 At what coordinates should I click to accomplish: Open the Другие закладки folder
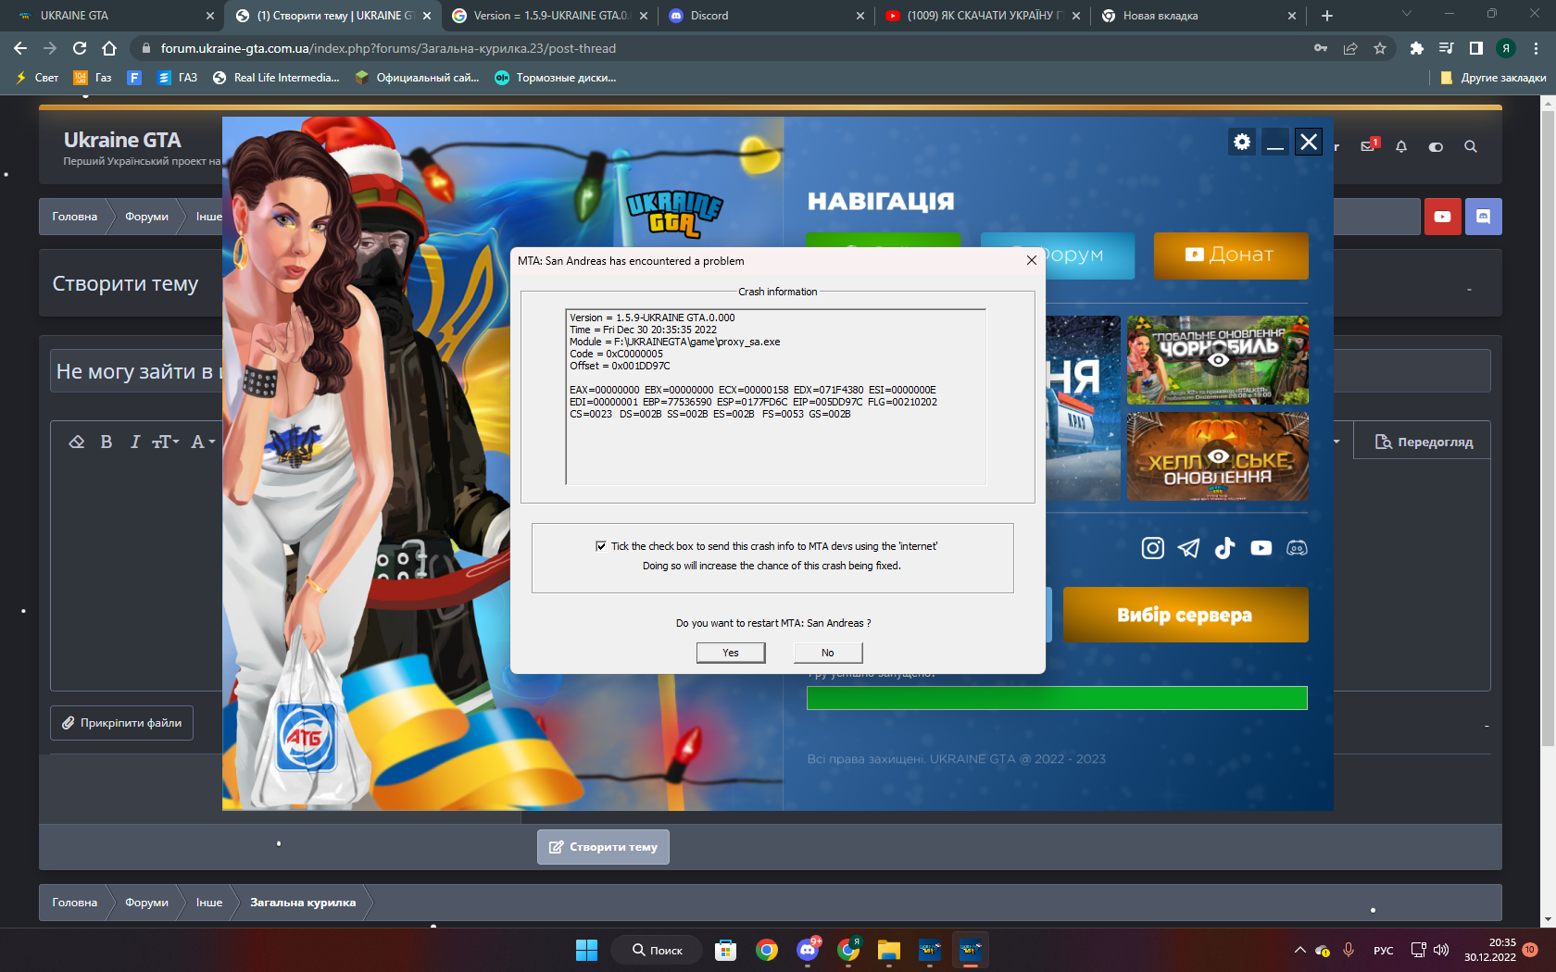[1493, 78]
